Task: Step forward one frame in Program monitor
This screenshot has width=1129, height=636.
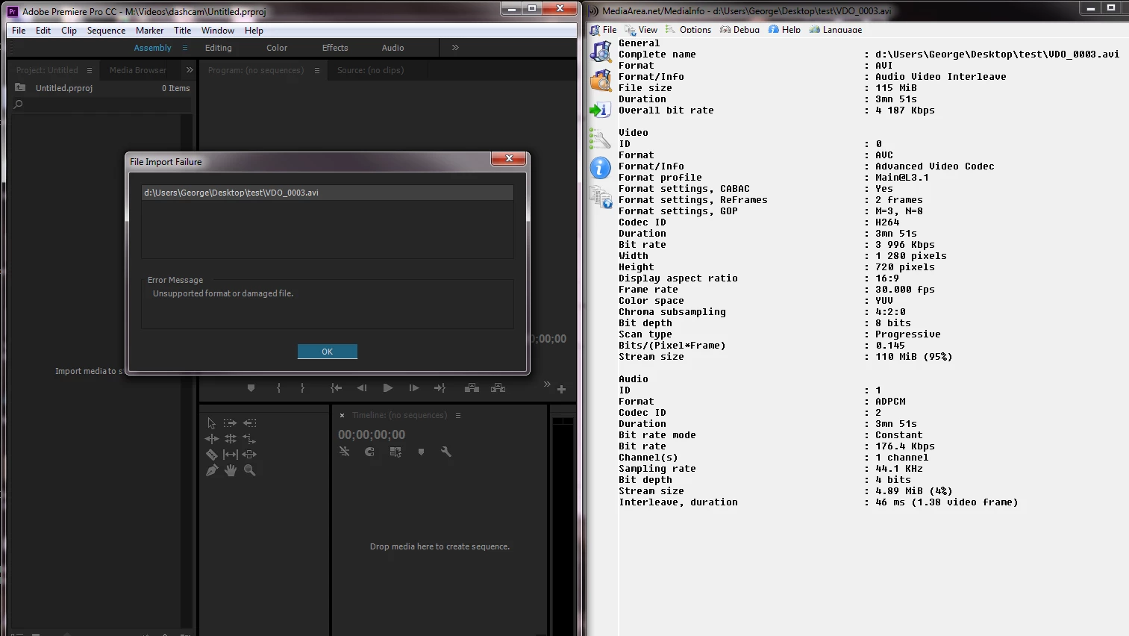Action: coord(413,388)
